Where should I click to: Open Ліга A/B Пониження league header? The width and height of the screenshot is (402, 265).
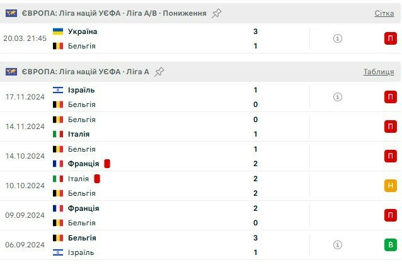point(113,13)
